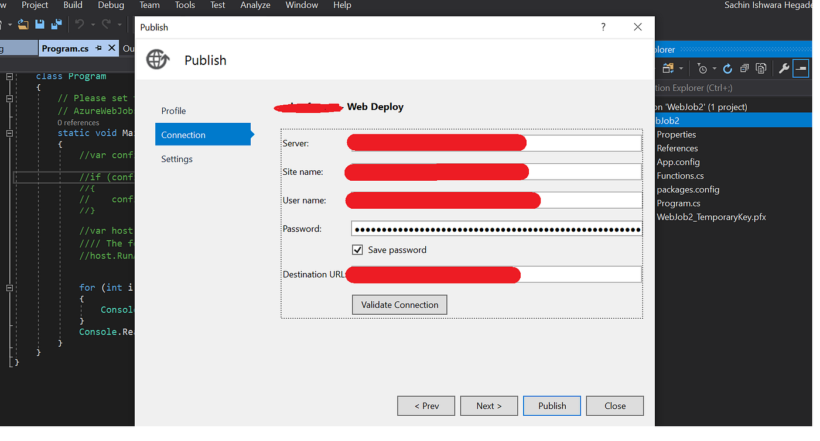Open the Tools menu
820x441 pixels.
pyautogui.click(x=185, y=5)
